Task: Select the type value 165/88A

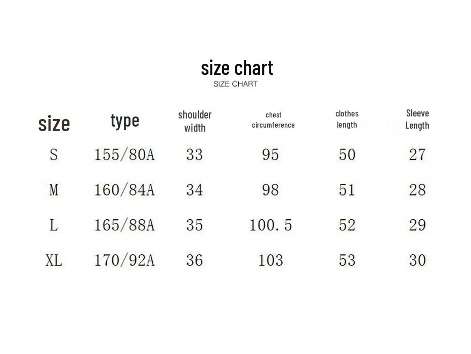Action: 124,225
